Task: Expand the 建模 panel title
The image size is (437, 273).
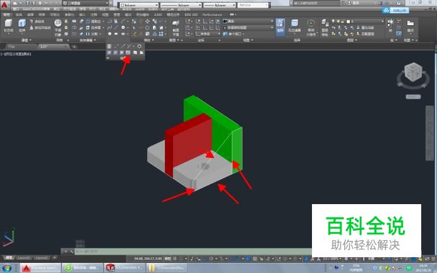Action: 26,40
